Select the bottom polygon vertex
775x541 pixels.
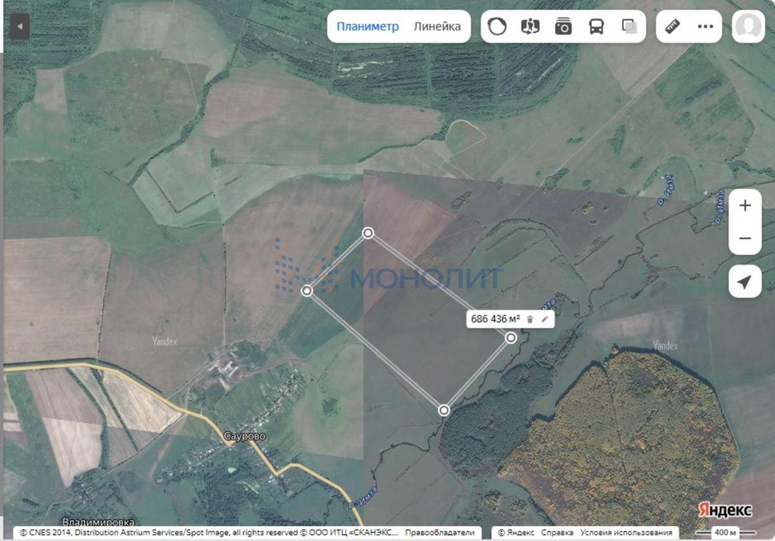[x=444, y=410]
